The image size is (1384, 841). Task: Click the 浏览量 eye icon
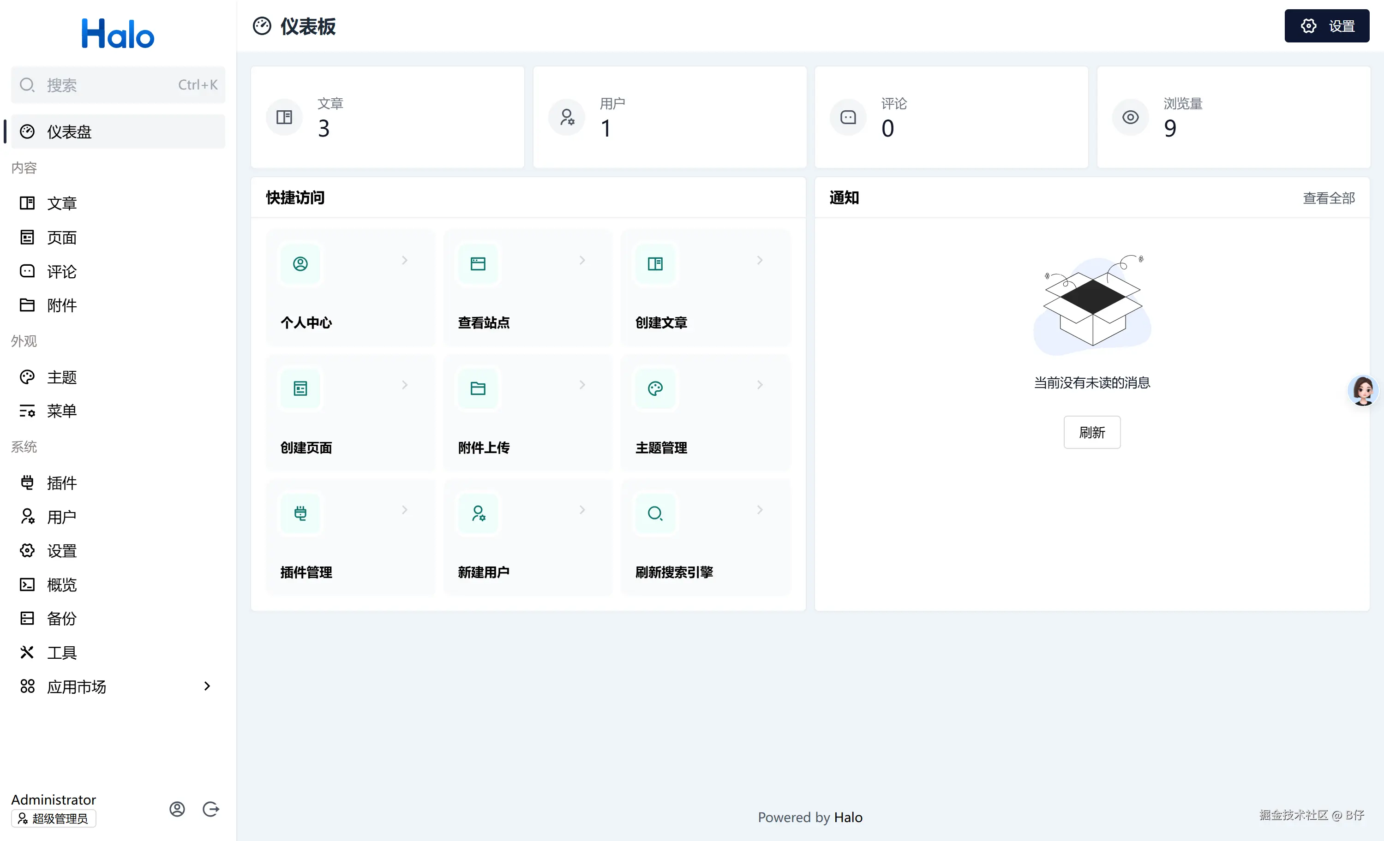click(1130, 117)
